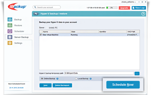Show help for Local Backup option

91,79
